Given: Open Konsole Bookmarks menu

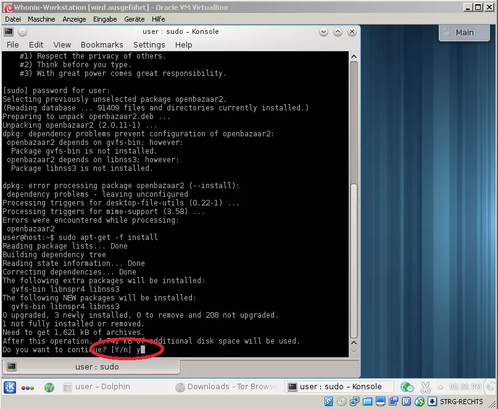Looking at the screenshot, I should point(102,45).
